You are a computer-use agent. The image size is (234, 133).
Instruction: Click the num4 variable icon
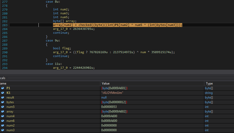[3, 116]
